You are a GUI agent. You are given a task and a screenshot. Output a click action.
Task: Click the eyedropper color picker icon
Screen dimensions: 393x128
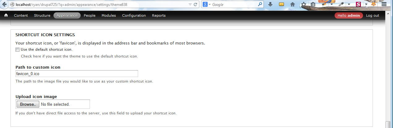click(x=341, y=4)
